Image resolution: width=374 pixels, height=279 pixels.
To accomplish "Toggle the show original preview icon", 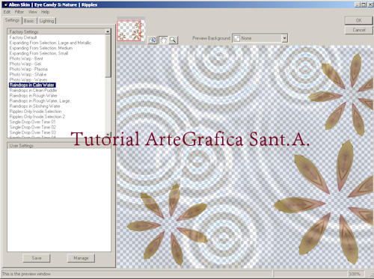I will pyautogui.click(x=153, y=40).
